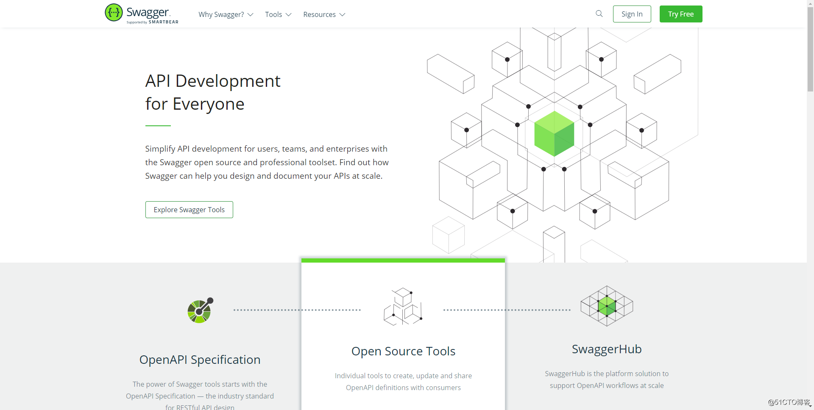
Task: Open the Resources menu item
Action: tap(319, 14)
